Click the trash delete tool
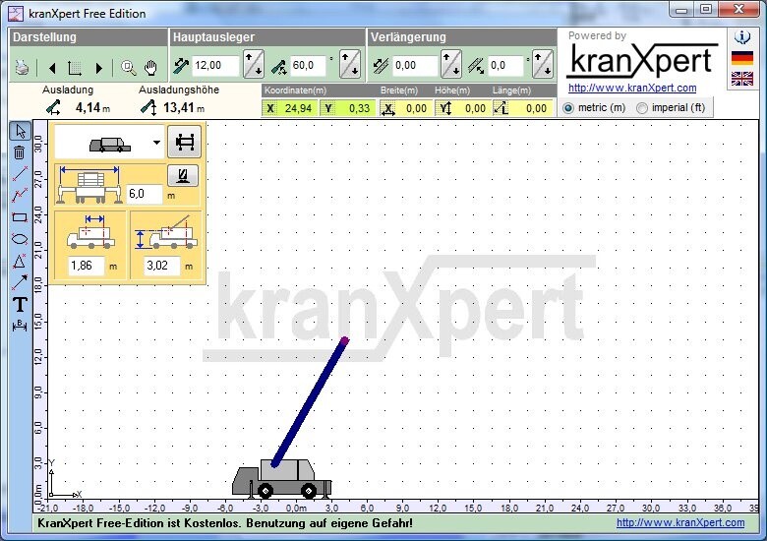 (x=19, y=152)
